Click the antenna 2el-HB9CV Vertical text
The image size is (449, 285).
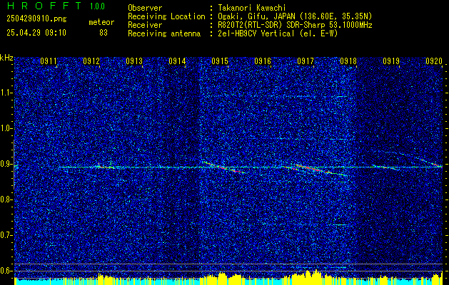coord(278,33)
